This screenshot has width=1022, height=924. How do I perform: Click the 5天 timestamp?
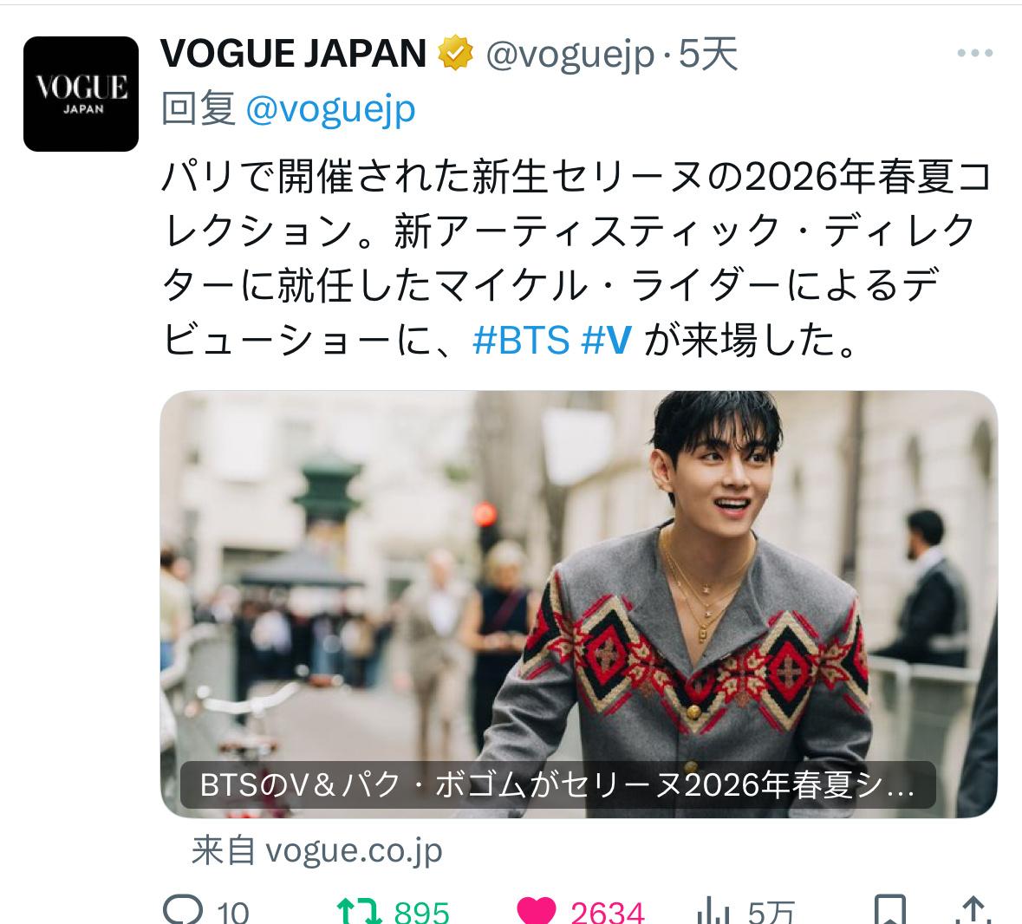point(708,54)
